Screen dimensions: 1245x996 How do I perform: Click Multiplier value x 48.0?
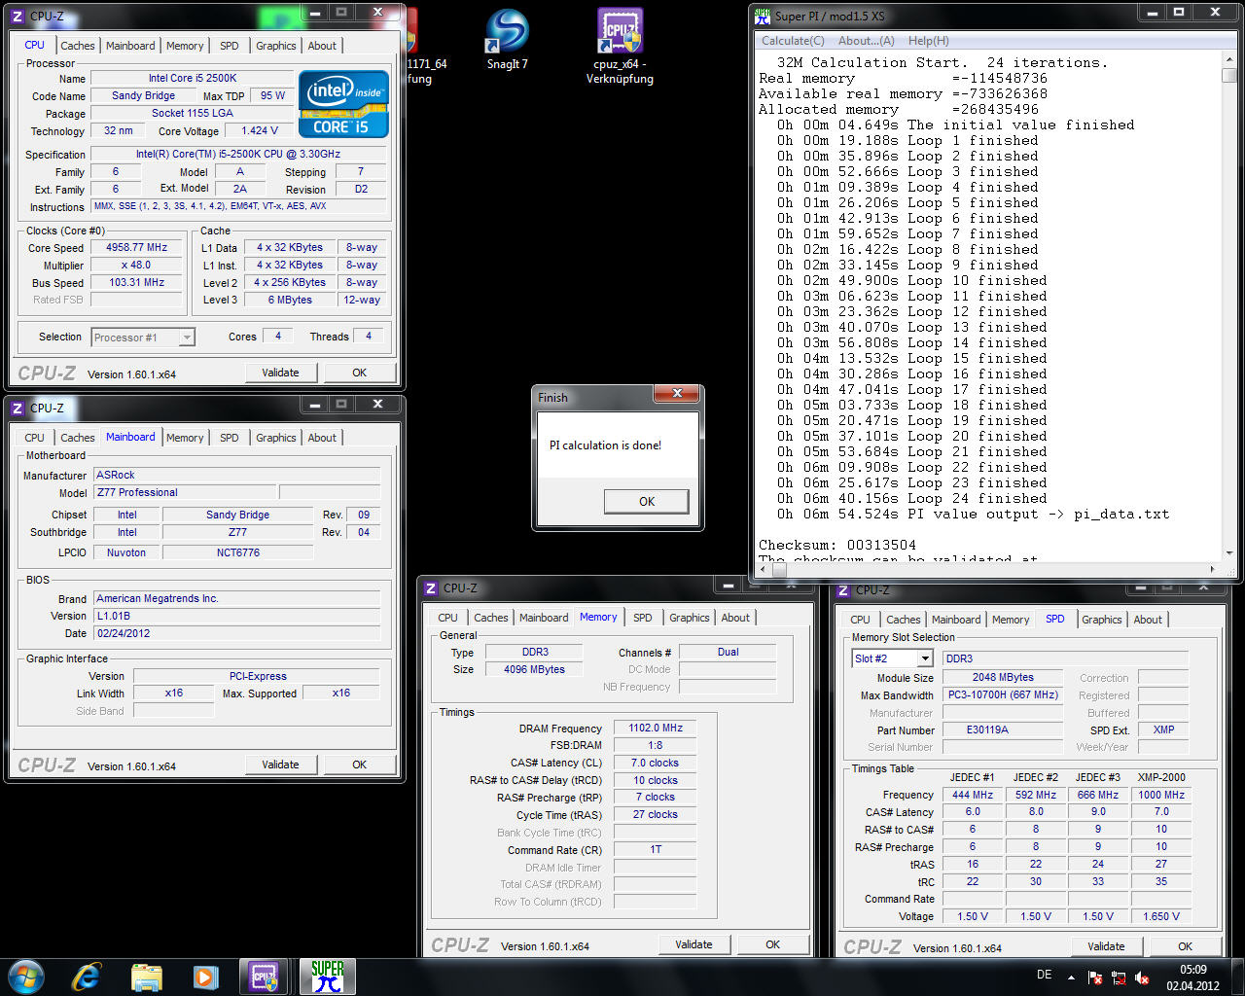pyautogui.click(x=137, y=265)
